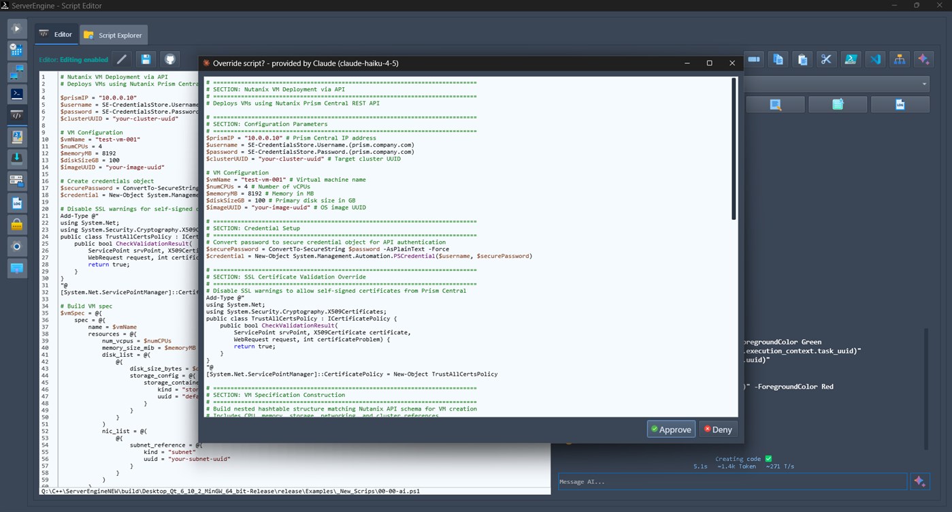Open the download tray icon in sidebar

pos(17,159)
